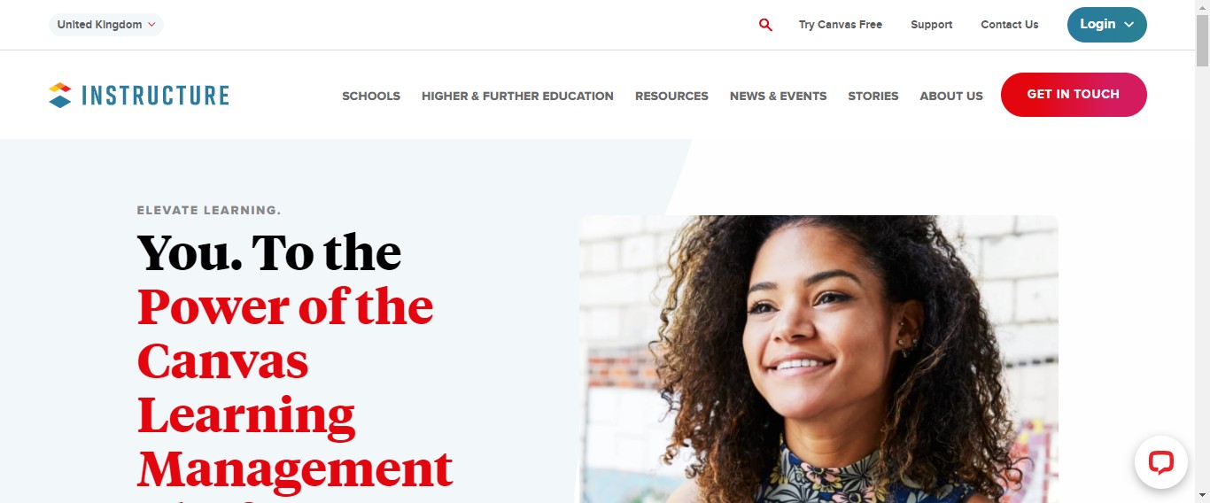This screenshot has height=503, width=1210.
Task: Open the Login dropdown button
Action: pyautogui.click(x=1106, y=25)
